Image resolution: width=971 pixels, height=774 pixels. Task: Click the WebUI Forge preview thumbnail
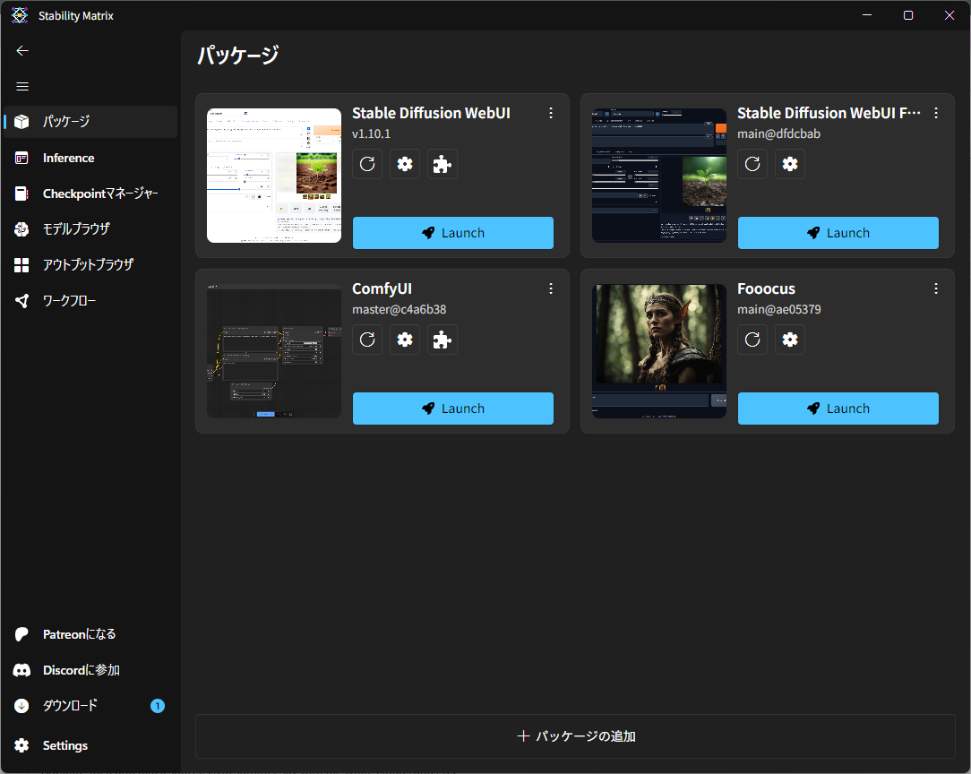(659, 176)
